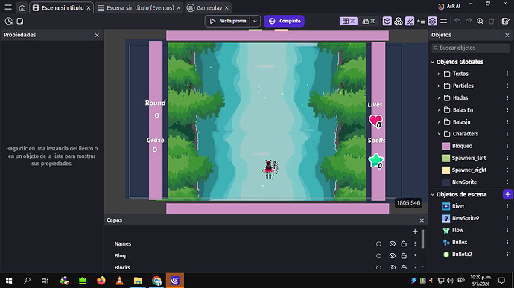Close the Propiedades panel
The image size is (514, 288).
click(97, 35)
